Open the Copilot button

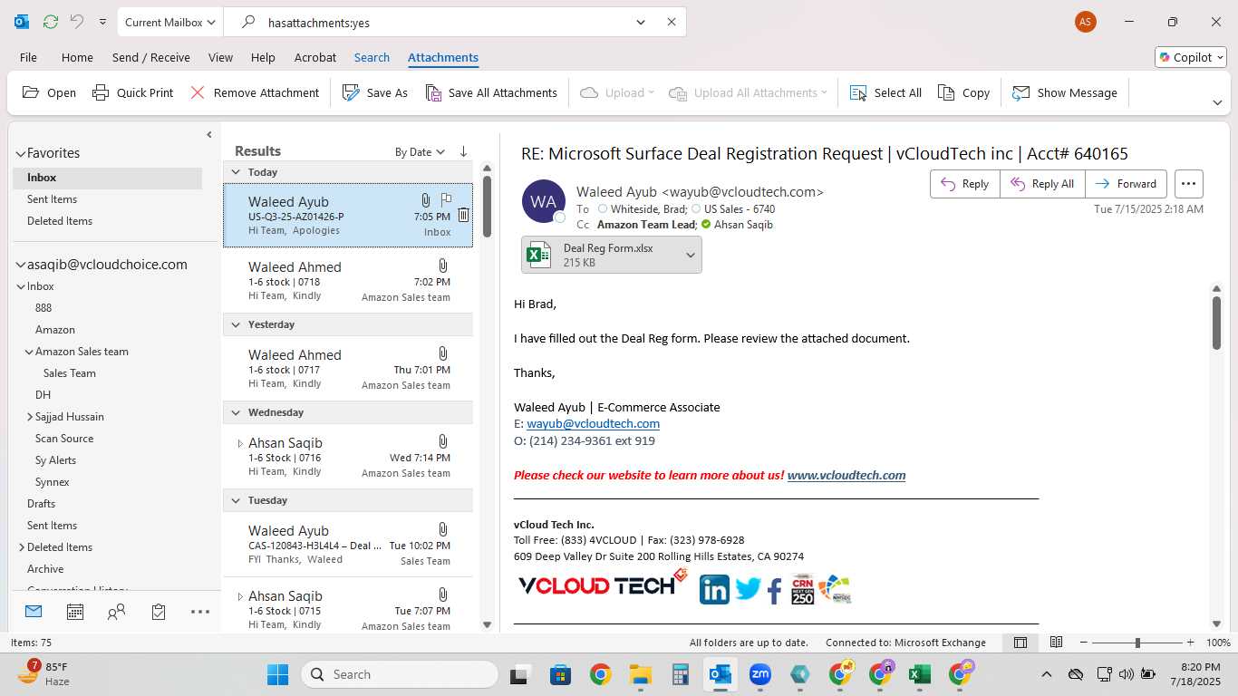coord(1191,57)
